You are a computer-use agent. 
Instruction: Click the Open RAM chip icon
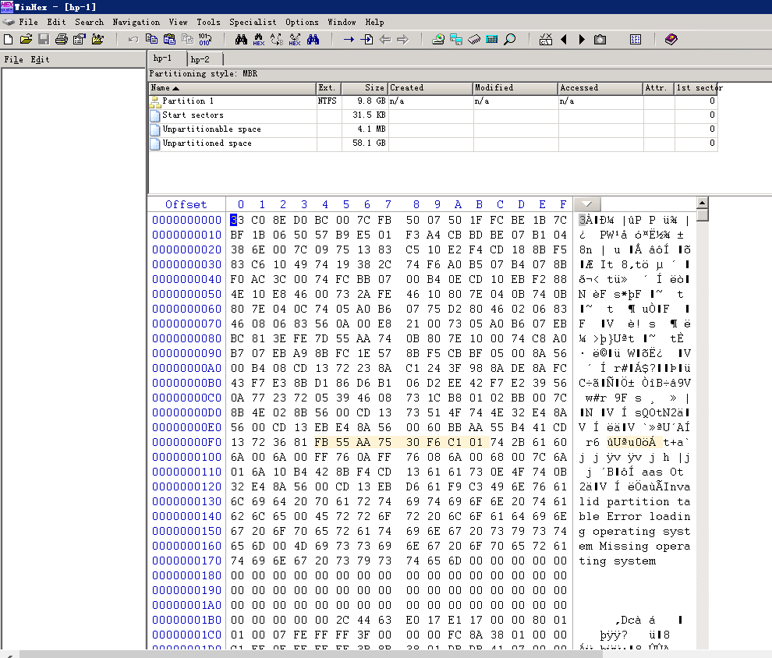coord(474,40)
